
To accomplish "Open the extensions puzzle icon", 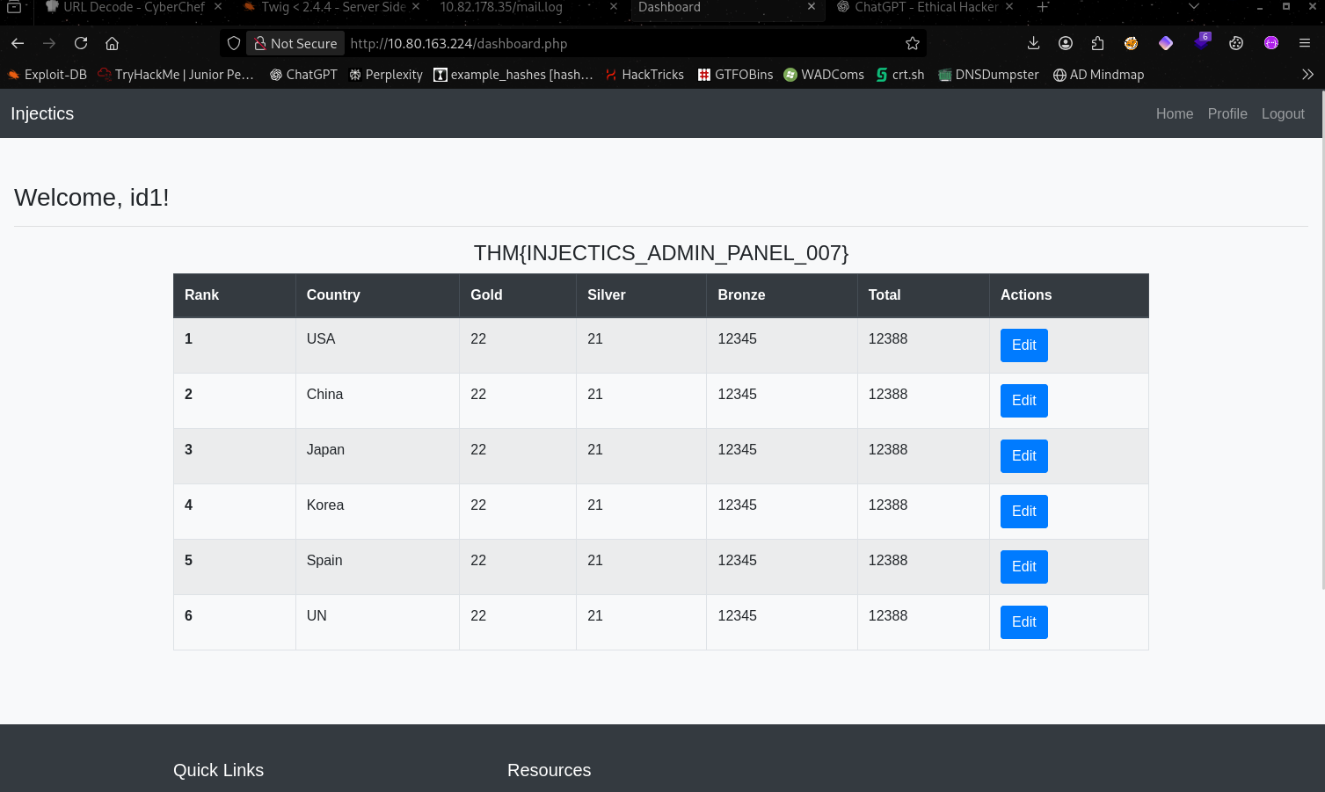I will [x=1097, y=43].
